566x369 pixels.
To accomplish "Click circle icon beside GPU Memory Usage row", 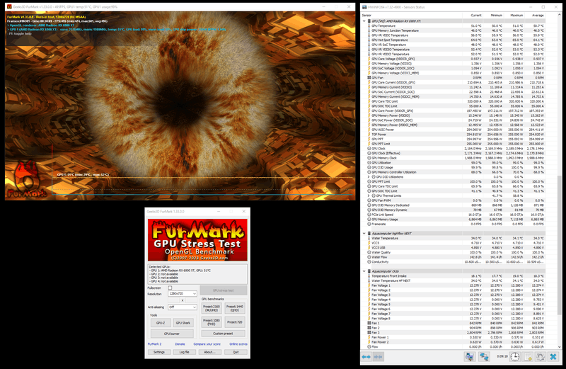I will click(x=369, y=220).
